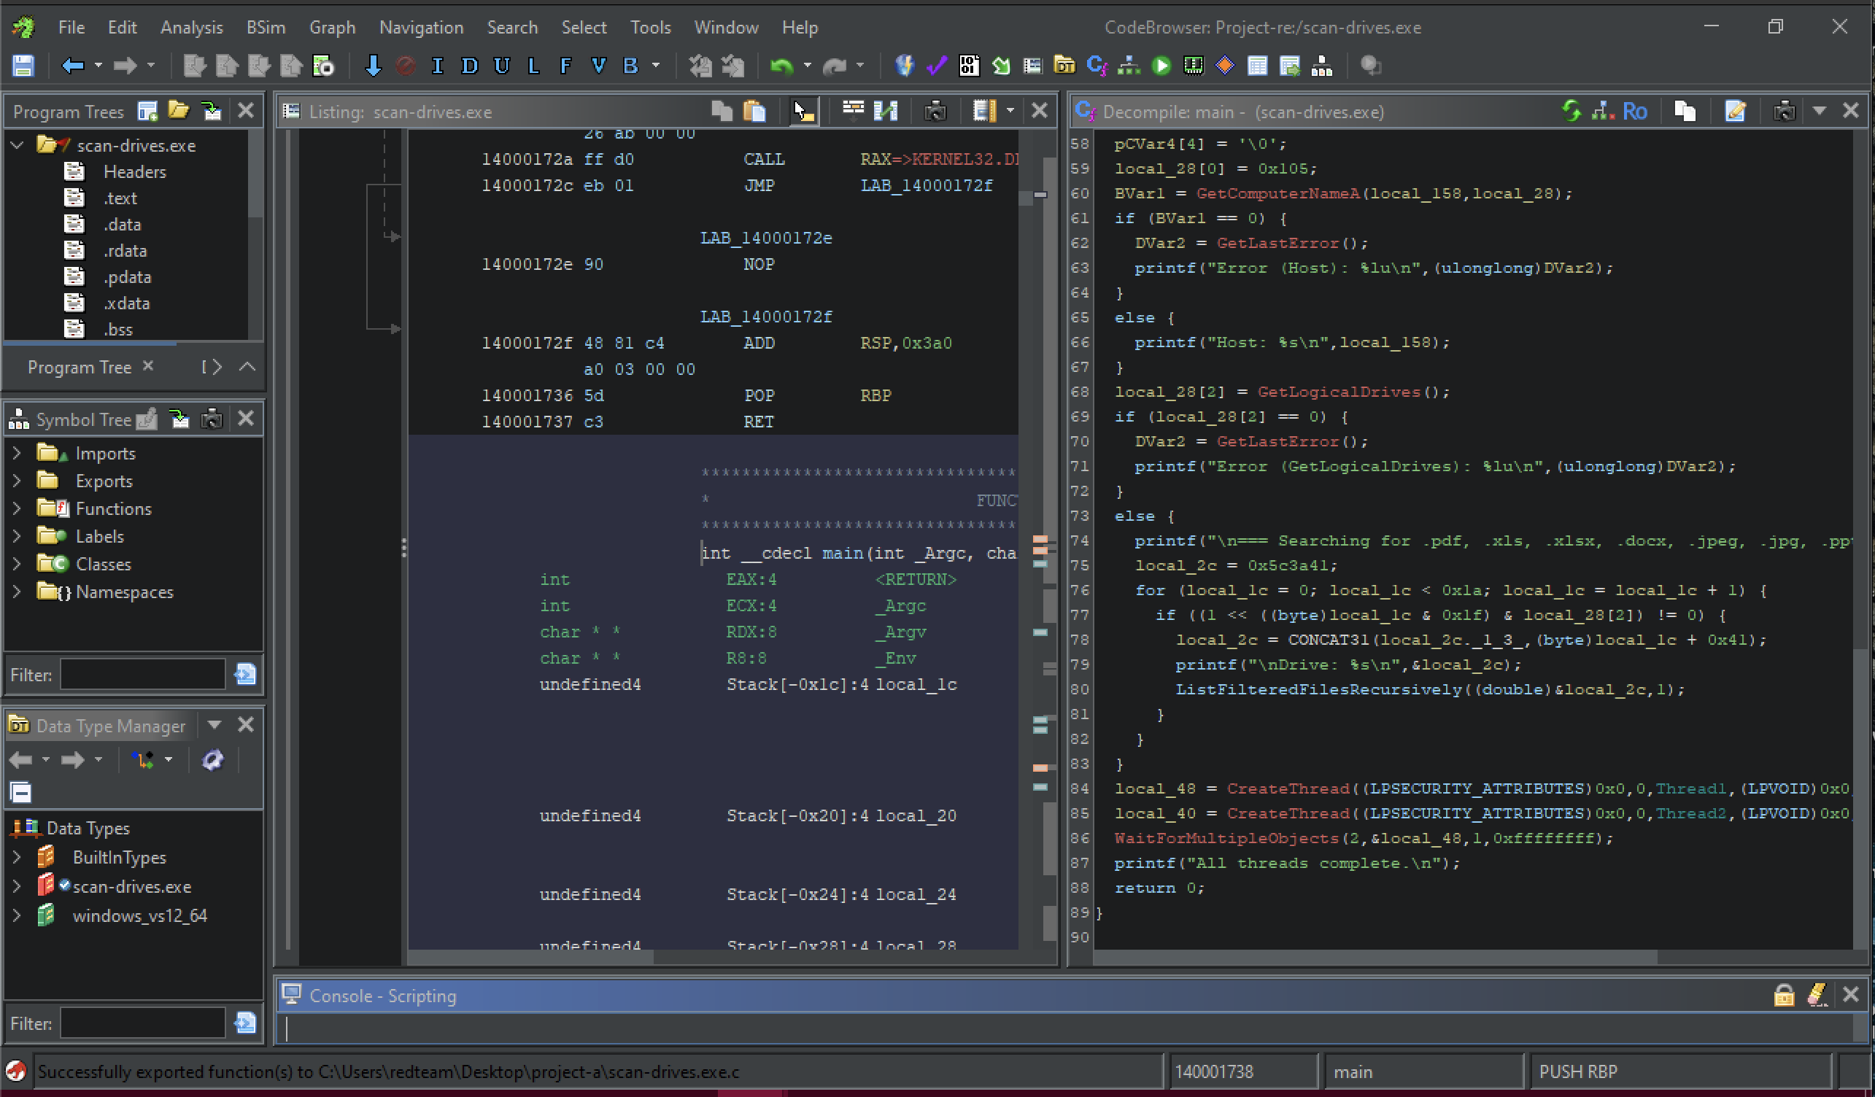Close the Program Trees panel
Viewport: 1875px width, 1097px height.
pyautogui.click(x=246, y=112)
